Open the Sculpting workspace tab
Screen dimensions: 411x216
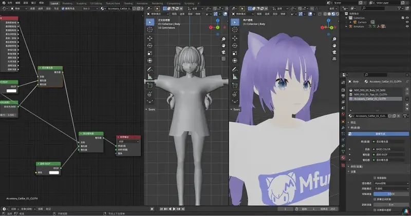coord(81,4)
